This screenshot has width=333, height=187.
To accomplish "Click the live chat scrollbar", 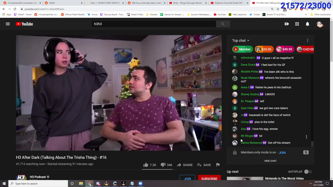I will click(312, 144).
